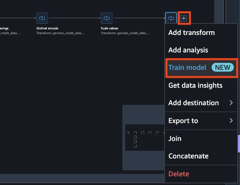The height and width of the screenshot is (185, 240).
Task: Click the Scale values node label text
Action: [109, 29]
